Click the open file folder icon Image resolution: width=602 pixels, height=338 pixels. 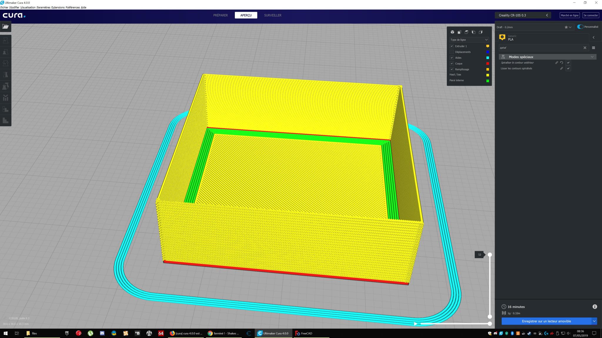click(5, 27)
